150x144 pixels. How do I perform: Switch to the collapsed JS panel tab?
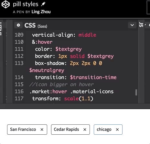coord(141,25)
